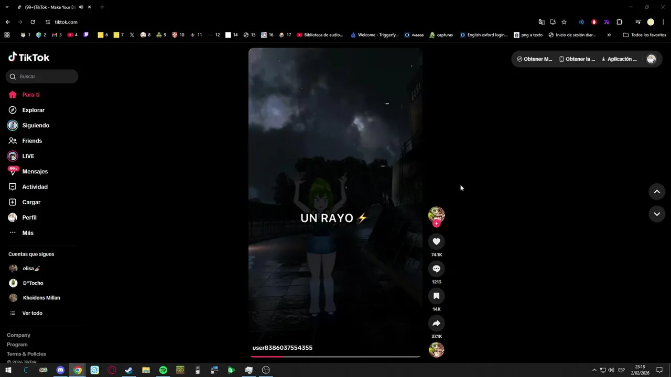Expand the Program footer section
The width and height of the screenshot is (671, 377).
[17, 345]
